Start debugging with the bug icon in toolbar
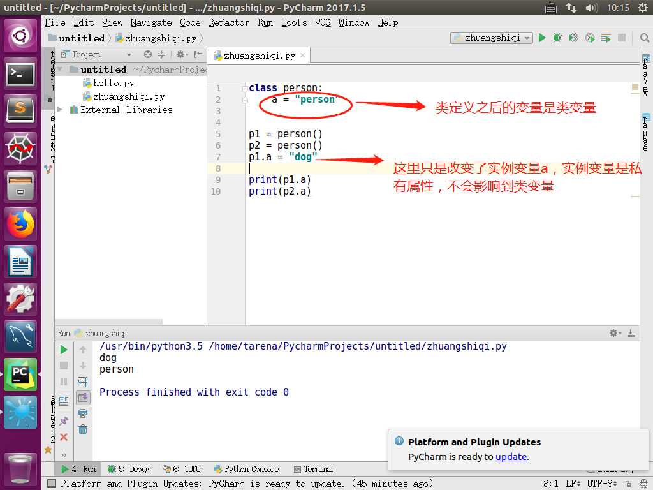This screenshot has height=490, width=653. click(557, 38)
